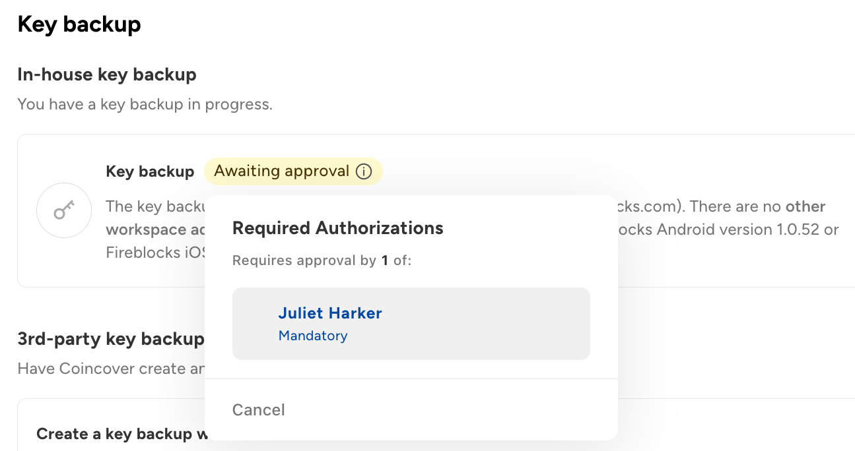Cancel the Required Authorizations popup
The width and height of the screenshot is (855, 451).
click(258, 410)
